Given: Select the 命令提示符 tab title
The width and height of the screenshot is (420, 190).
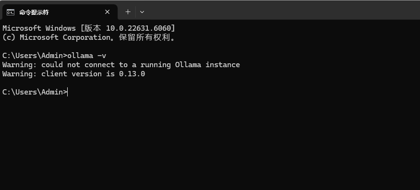Looking at the screenshot, I should point(34,12).
